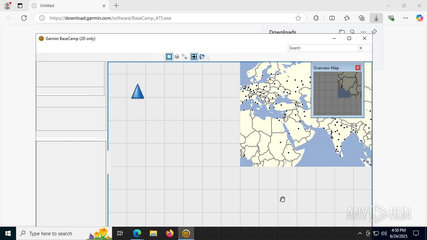Click the blue triangle position marker
Viewport: 427px width, 240px height.
coord(137,91)
